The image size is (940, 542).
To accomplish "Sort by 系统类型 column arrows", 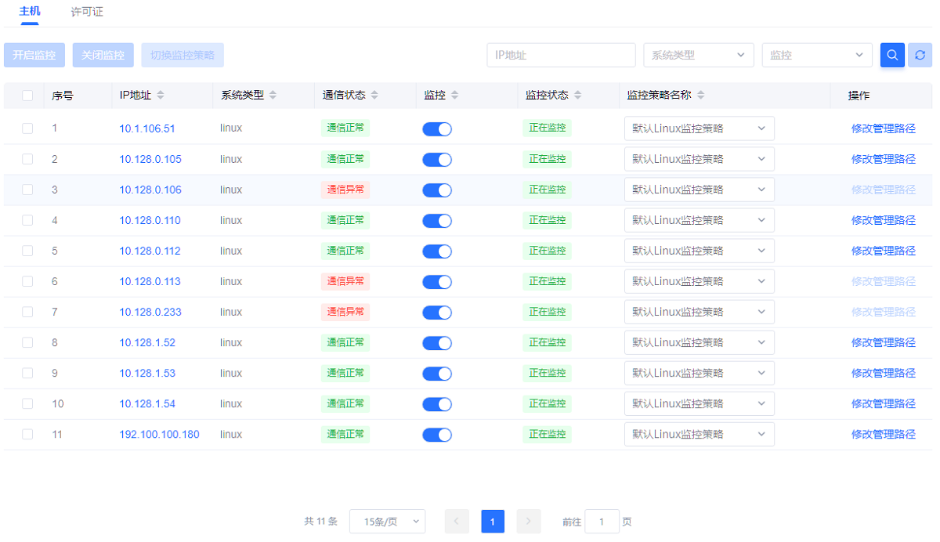I will [x=273, y=96].
